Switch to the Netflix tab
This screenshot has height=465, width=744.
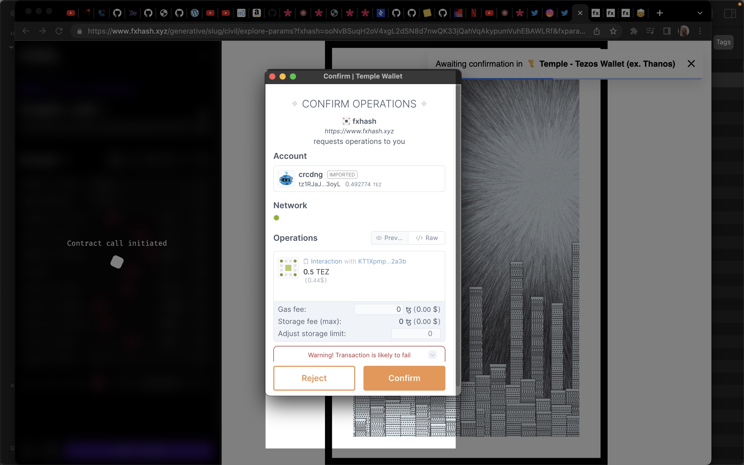[x=474, y=13]
